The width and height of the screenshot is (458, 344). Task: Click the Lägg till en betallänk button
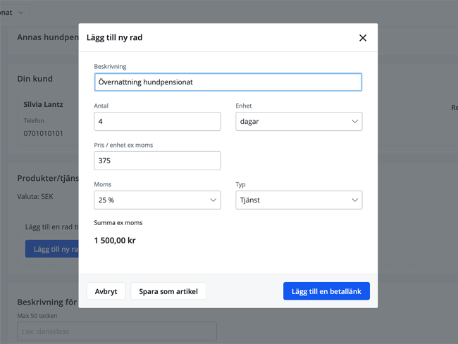[x=326, y=291]
